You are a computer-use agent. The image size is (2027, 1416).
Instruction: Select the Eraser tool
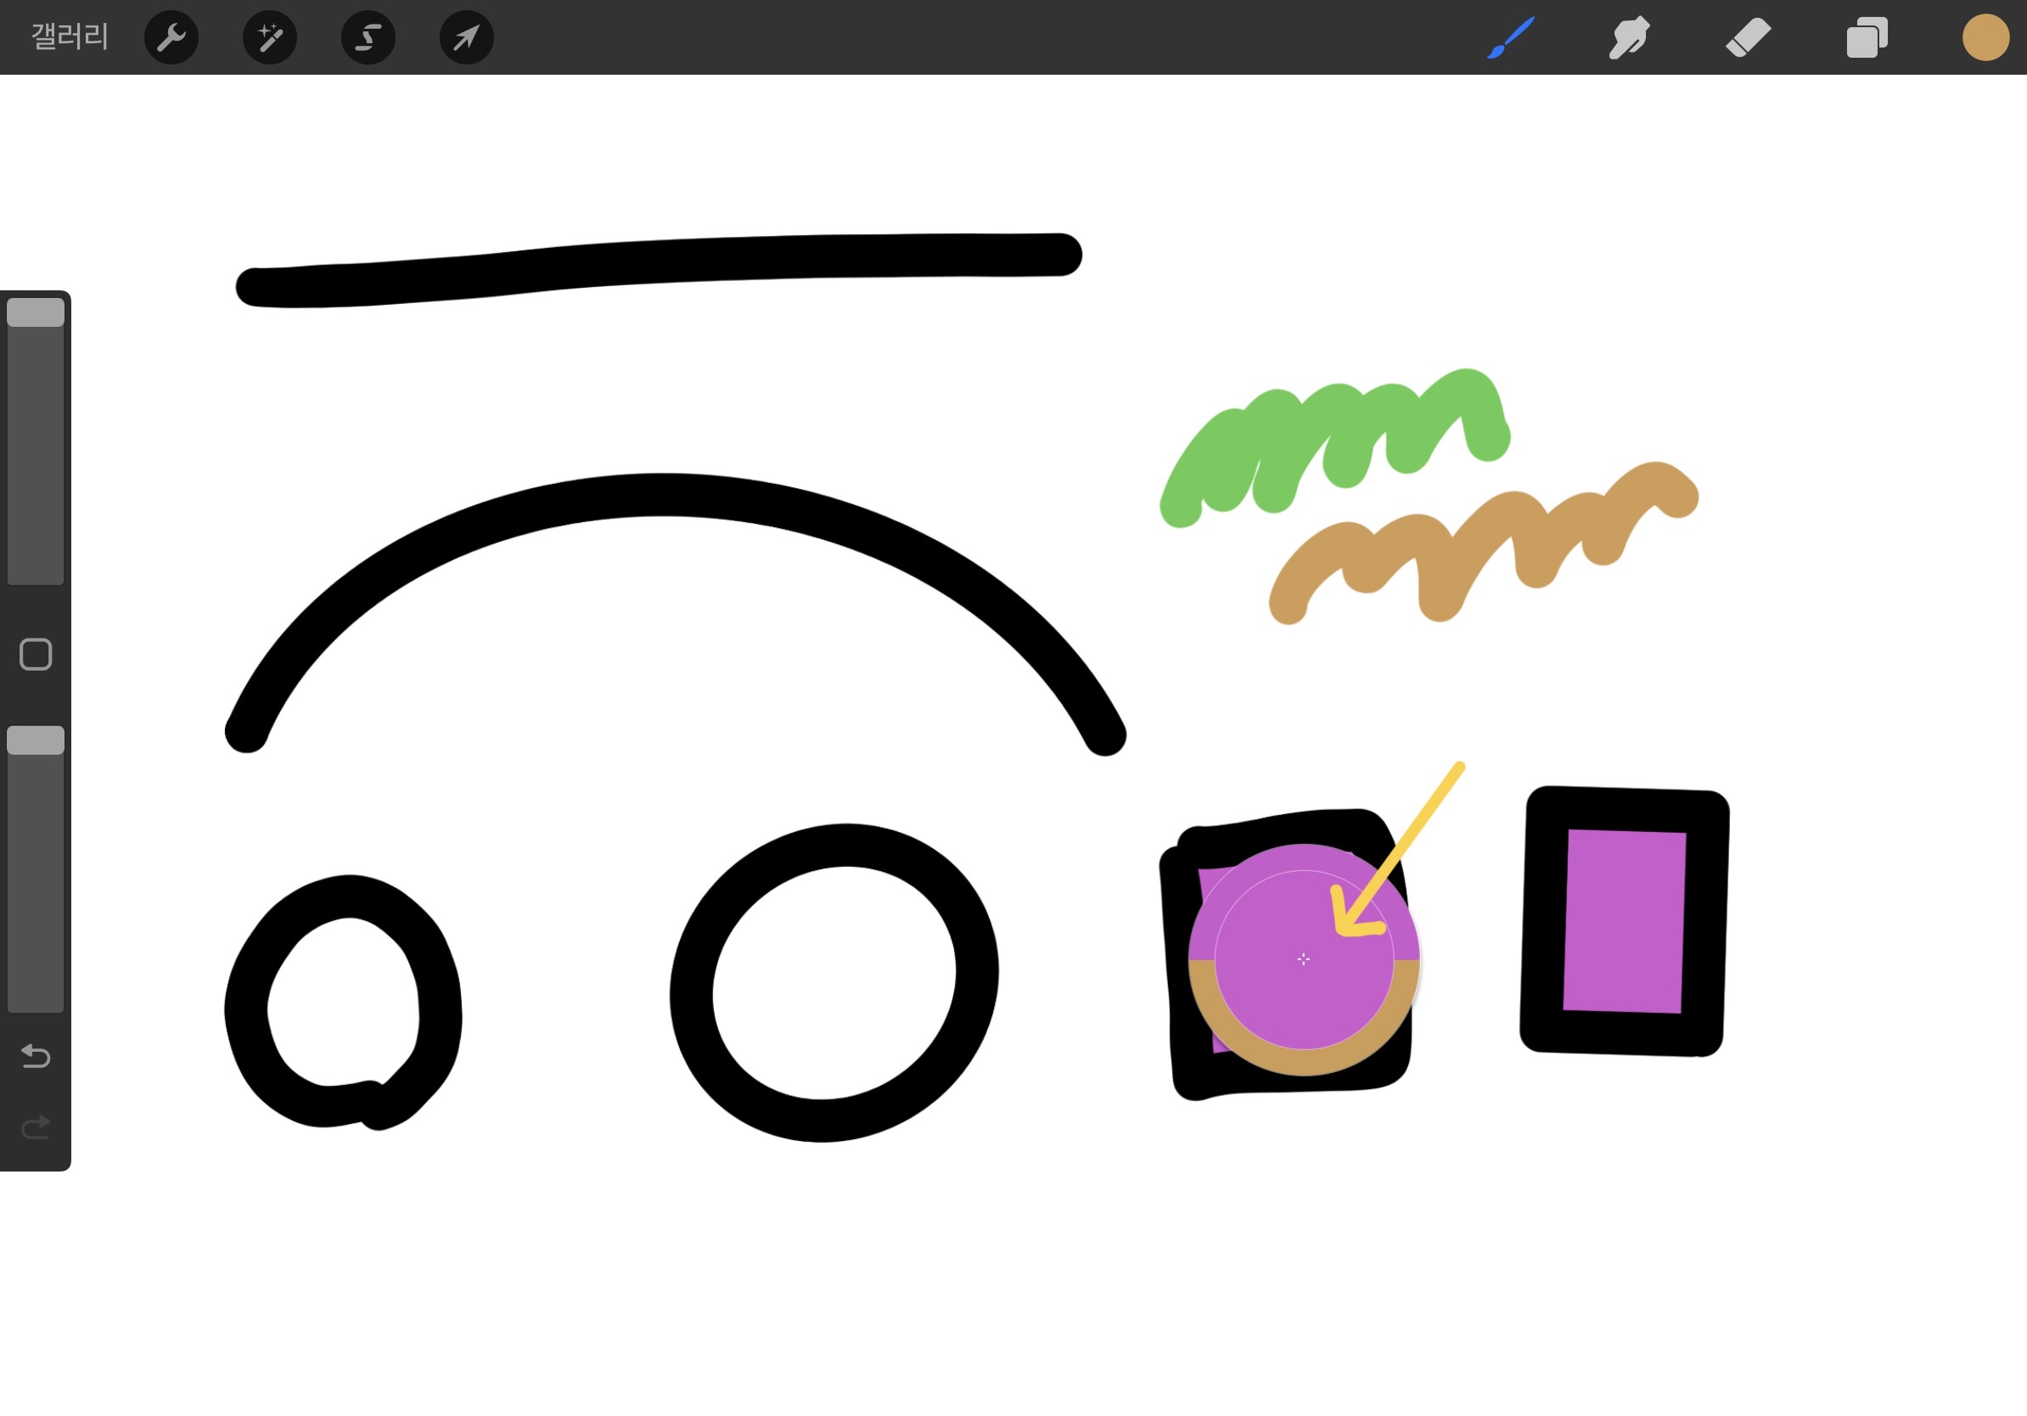(1748, 38)
